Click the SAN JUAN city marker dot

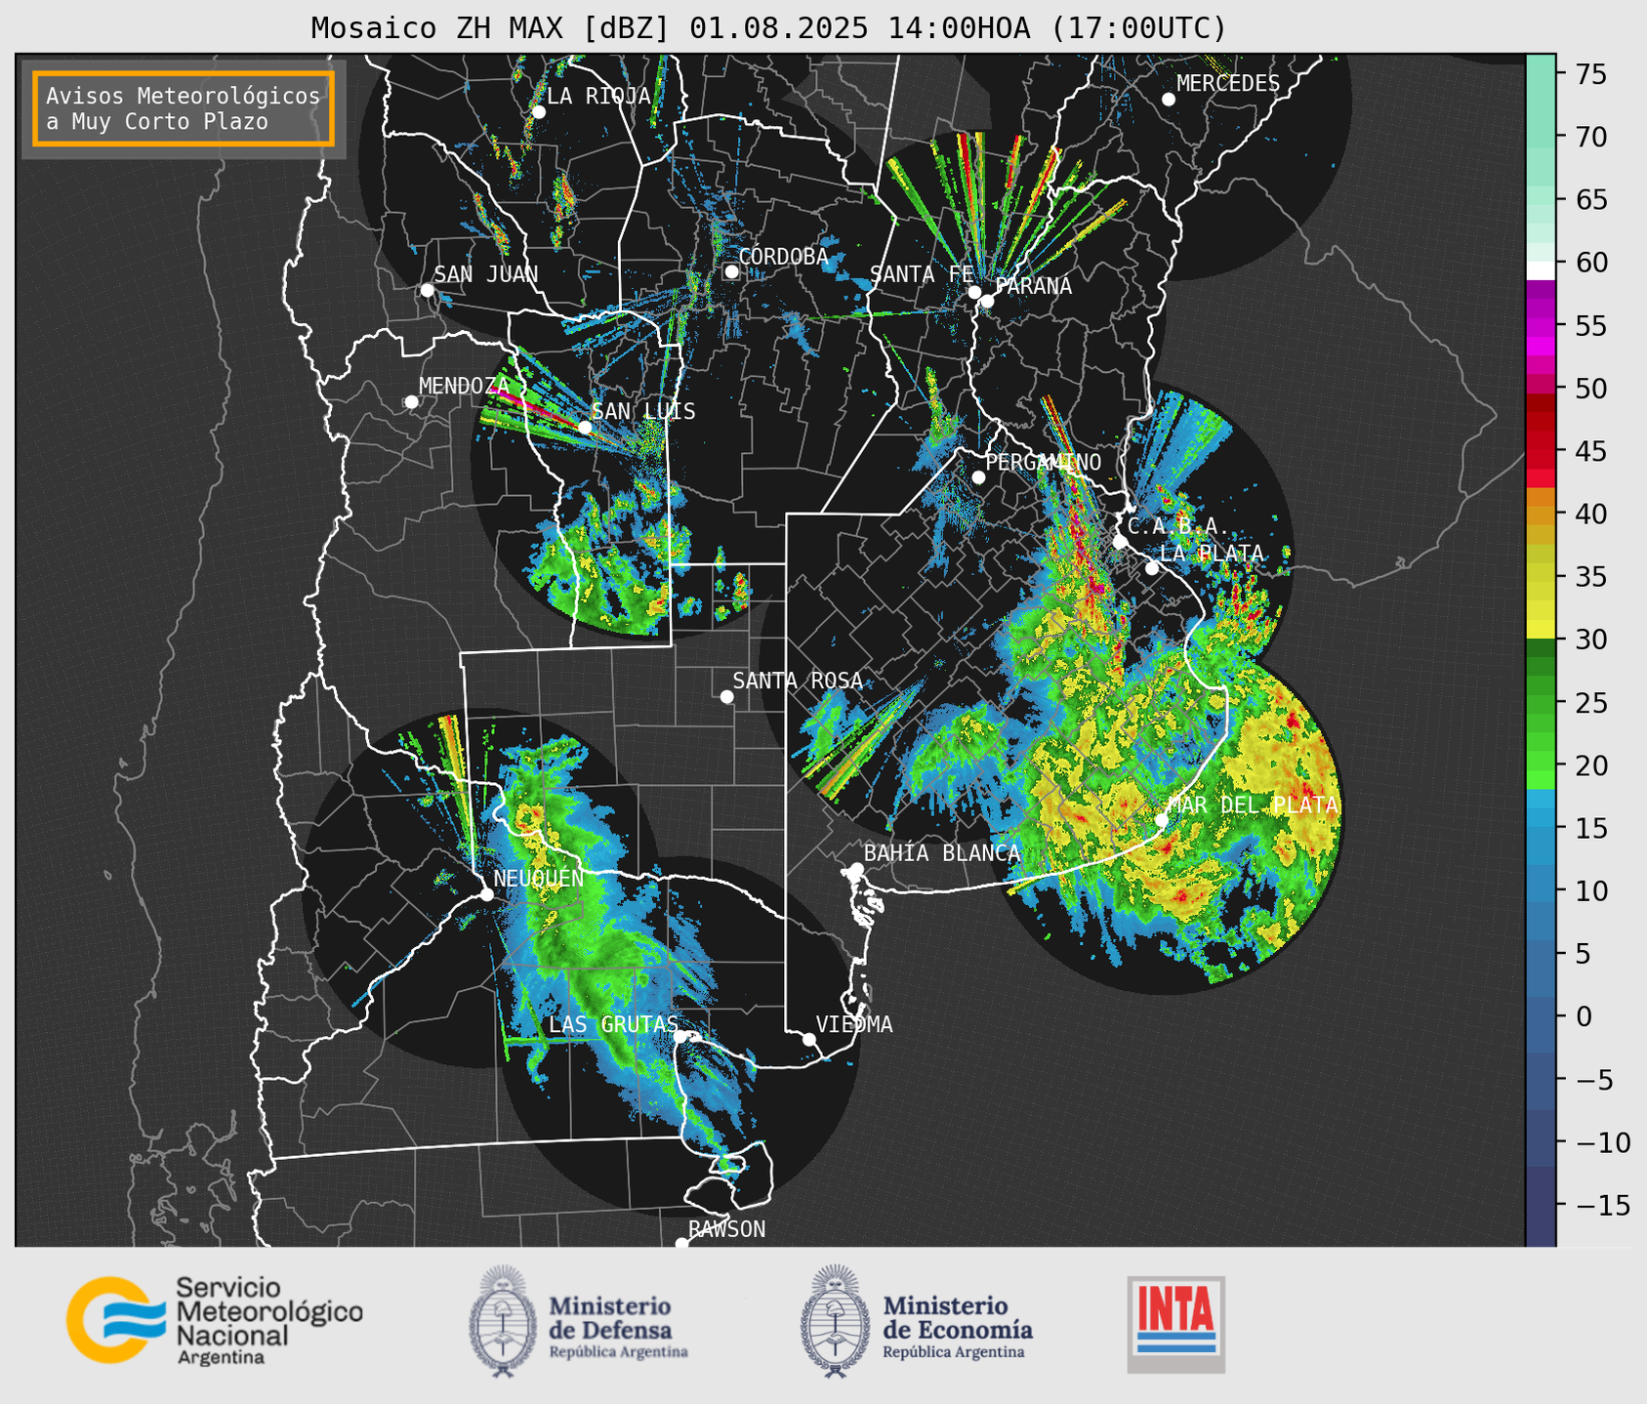(427, 290)
